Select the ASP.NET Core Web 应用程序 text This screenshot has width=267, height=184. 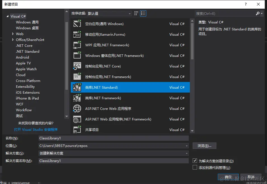pos(108,108)
